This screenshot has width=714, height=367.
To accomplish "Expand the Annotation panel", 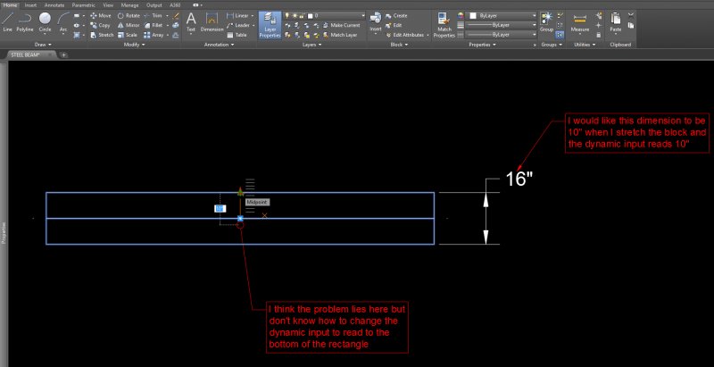I will [219, 45].
